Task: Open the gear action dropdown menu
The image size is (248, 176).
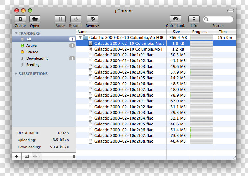Action: (x=37, y=156)
